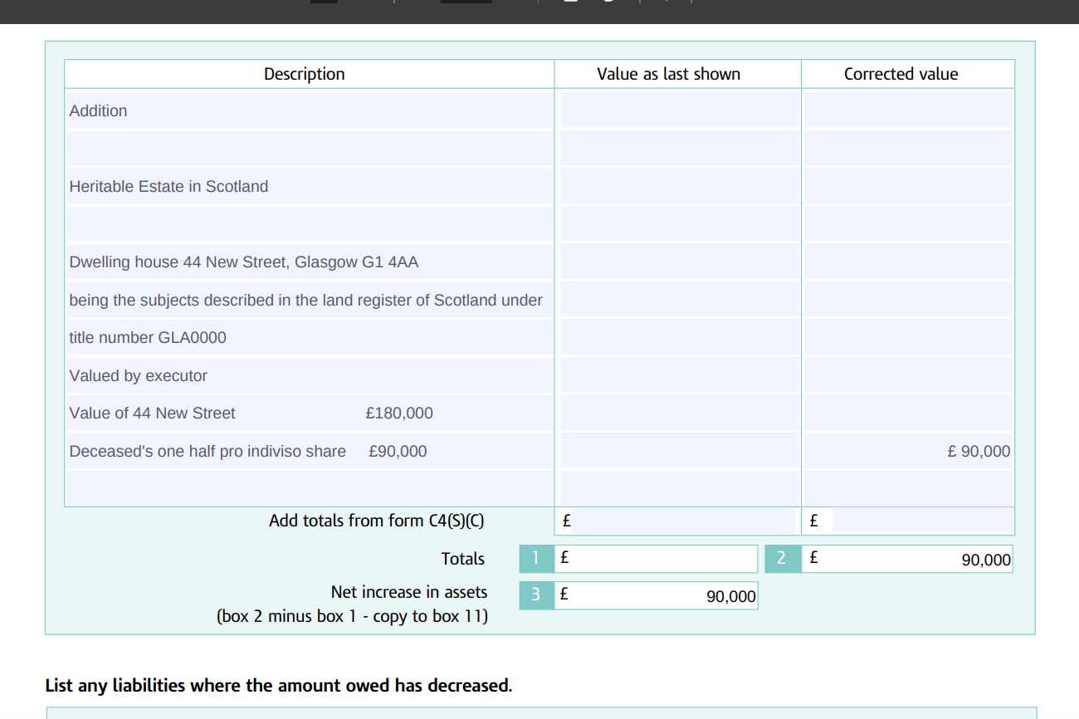1079x719 pixels.
Task: Select the 'Heritable Estate in Scotland' description row
Action: coord(309,186)
